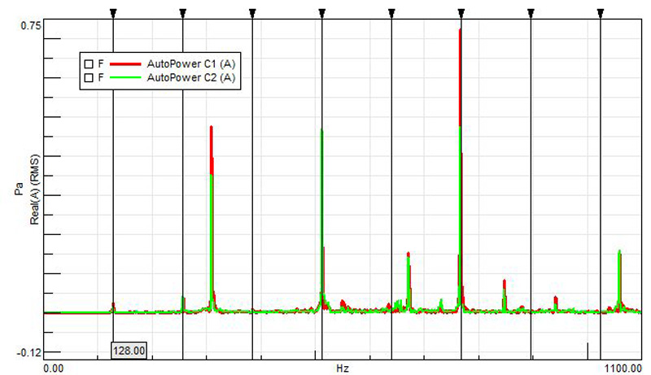Select the second harmonic cursor marker triangle
This screenshot has width=651, height=375.
point(182,13)
